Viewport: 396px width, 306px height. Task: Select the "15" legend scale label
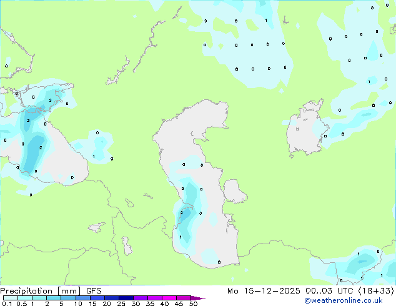(92, 304)
